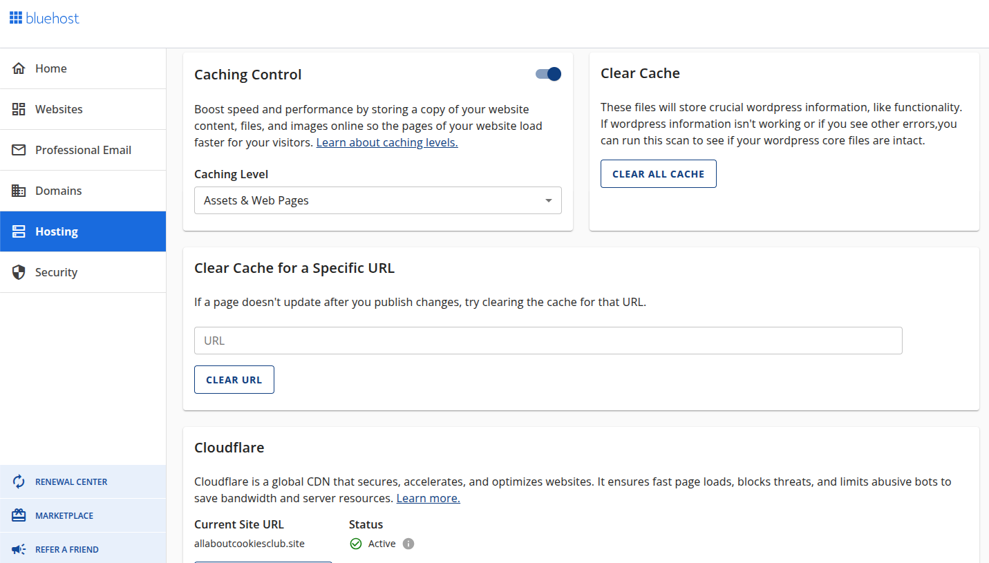Click the Marketplace gift icon

click(19, 515)
